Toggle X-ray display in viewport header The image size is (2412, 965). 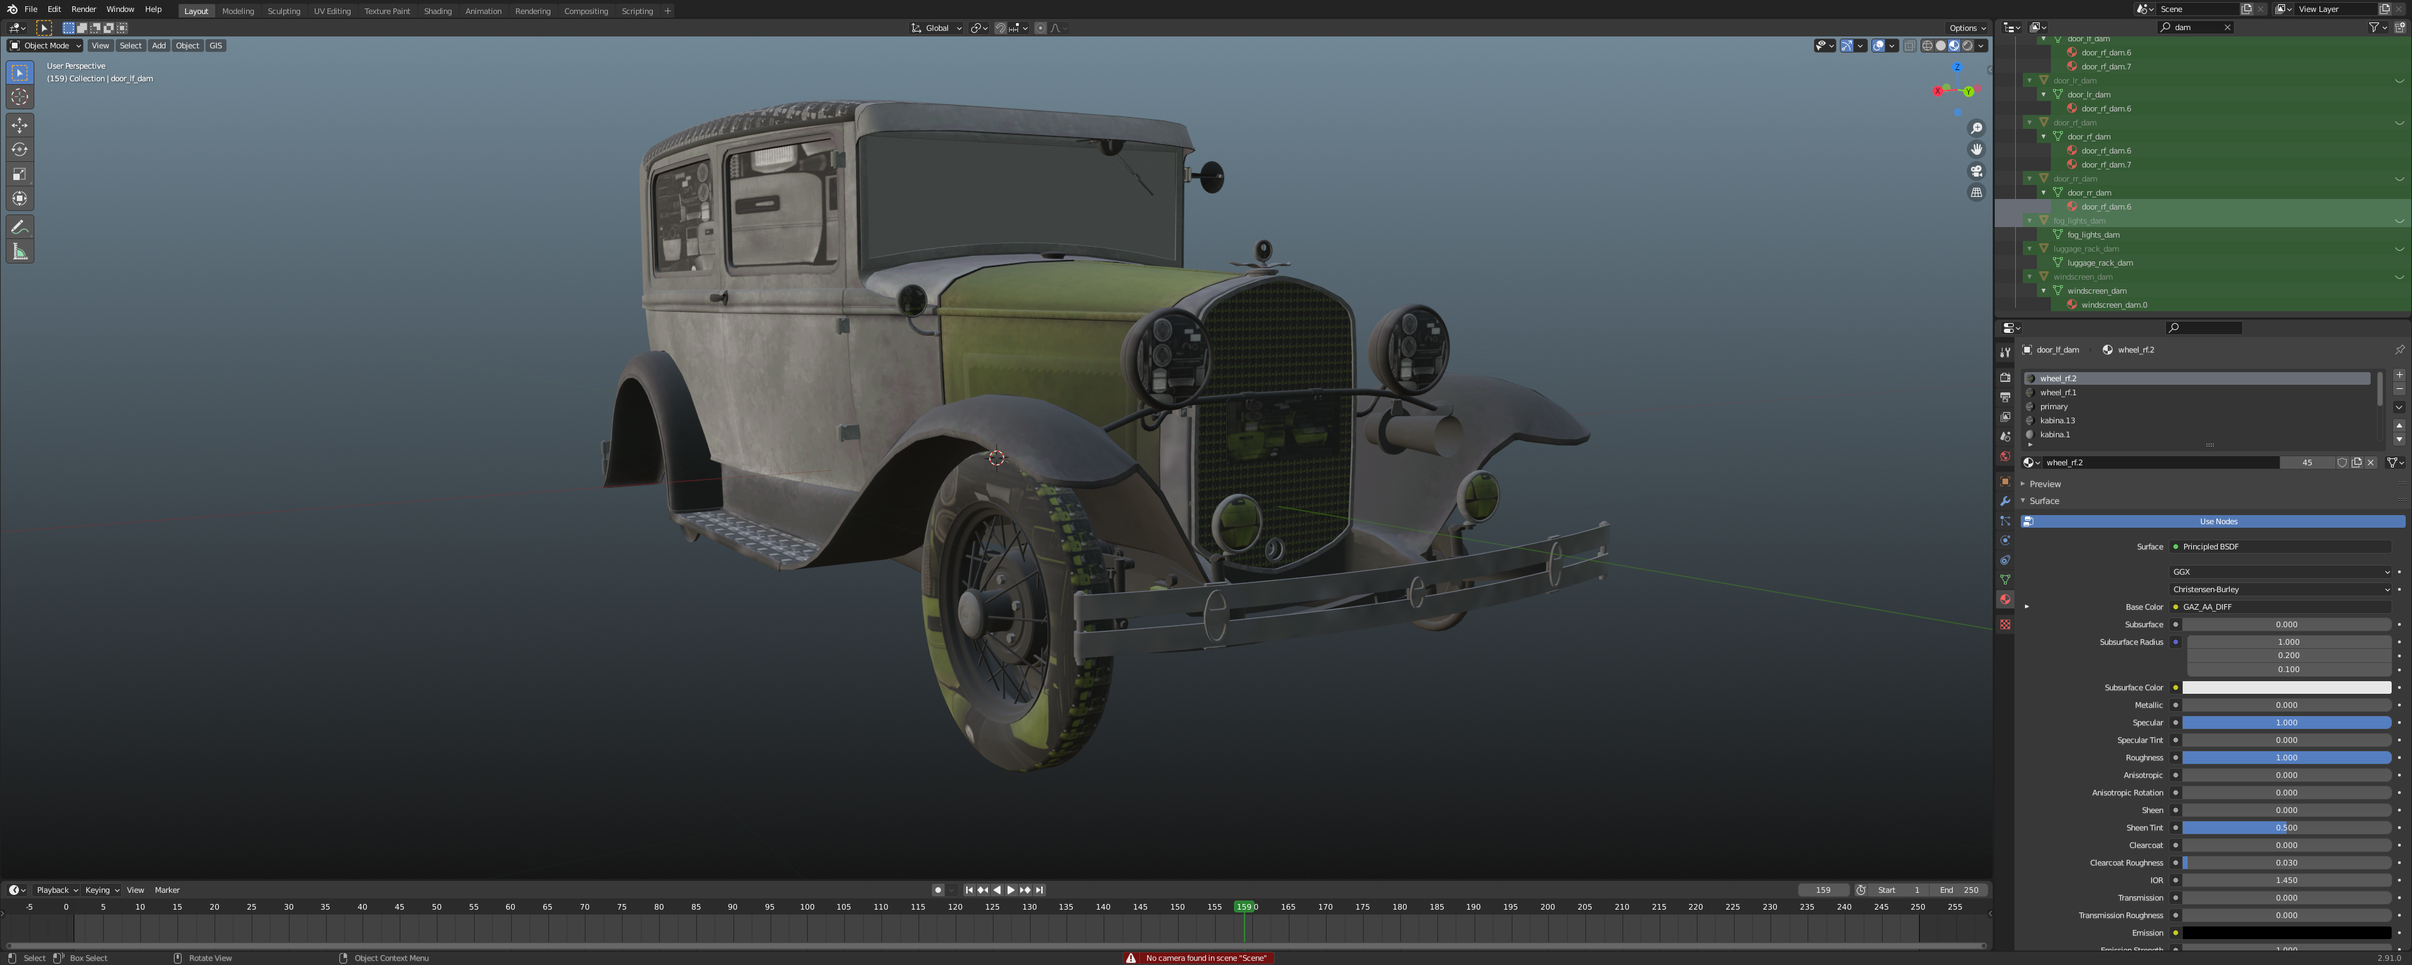click(x=1909, y=46)
